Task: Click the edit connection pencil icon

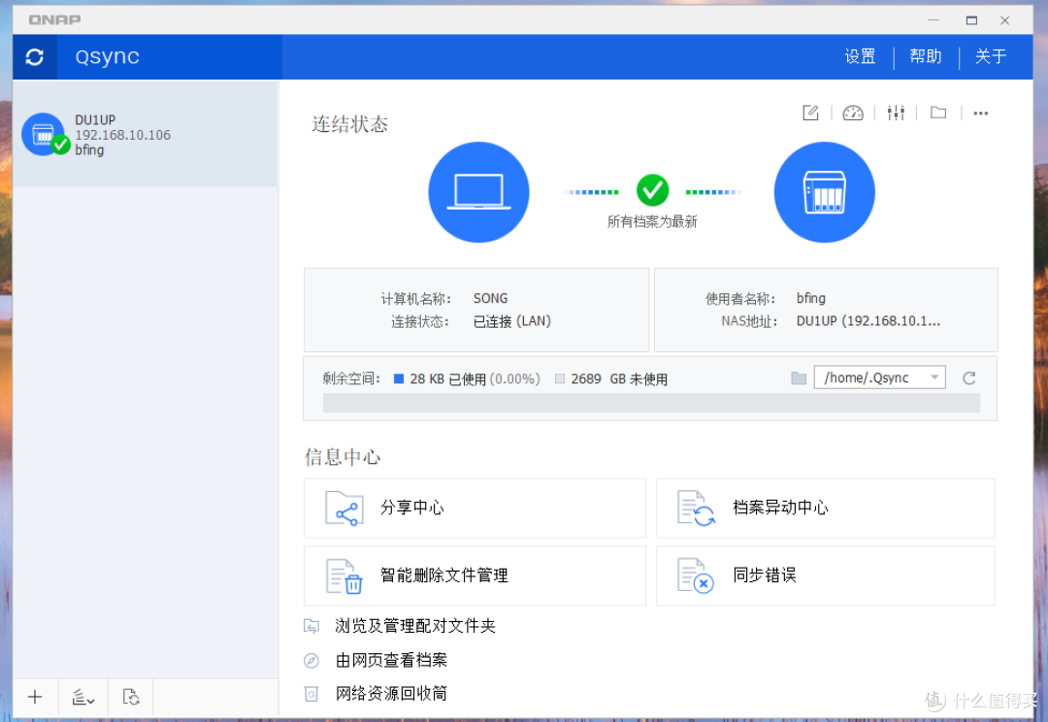Action: [x=810, y=113]
